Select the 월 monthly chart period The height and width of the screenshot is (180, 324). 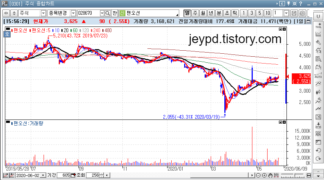point(203,13)
